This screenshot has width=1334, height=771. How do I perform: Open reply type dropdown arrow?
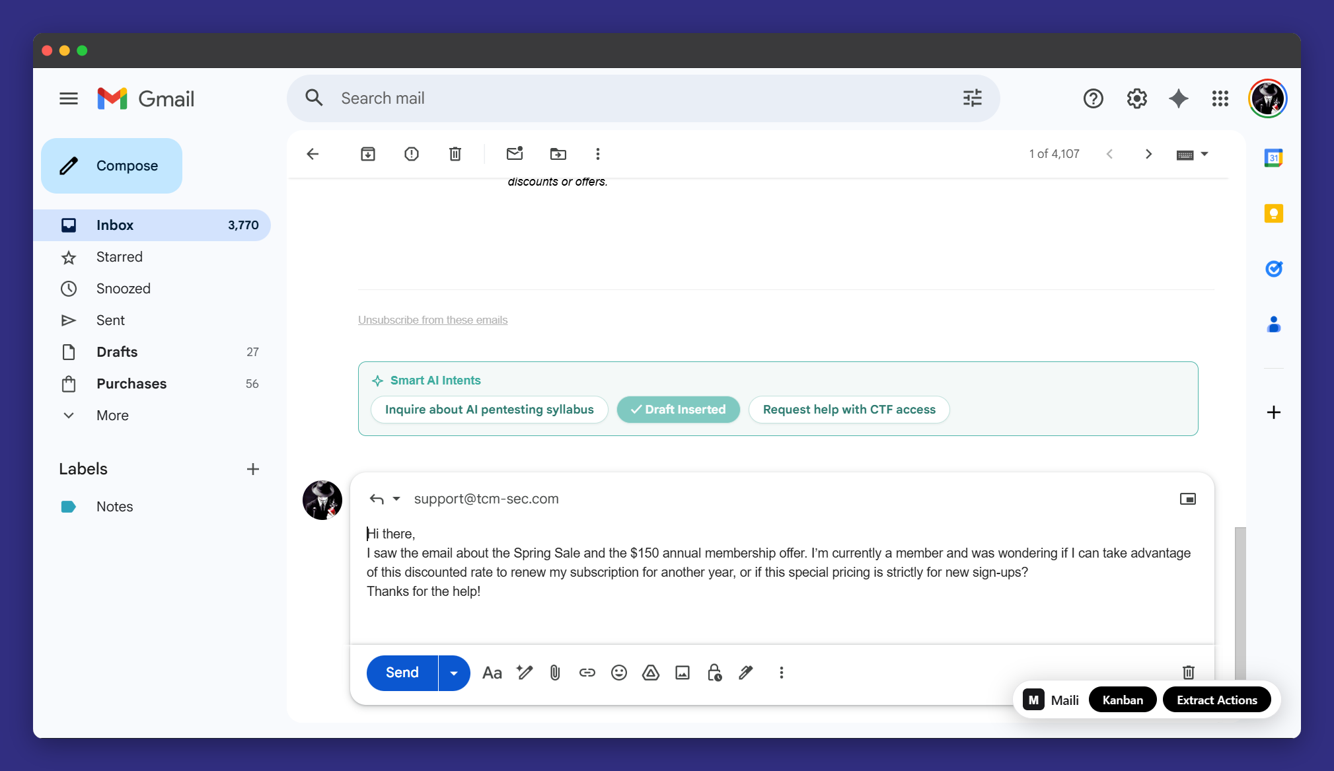[x=396, y=499]
